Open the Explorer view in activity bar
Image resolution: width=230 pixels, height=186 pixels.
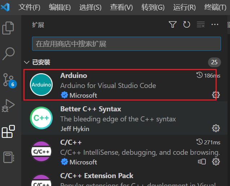coord(8,28)
